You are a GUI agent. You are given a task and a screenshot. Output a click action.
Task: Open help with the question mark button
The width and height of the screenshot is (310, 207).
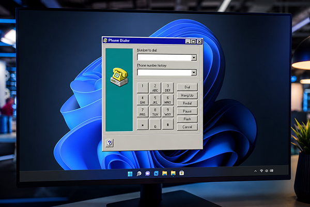pyautogui.click(x=110, y=143)
